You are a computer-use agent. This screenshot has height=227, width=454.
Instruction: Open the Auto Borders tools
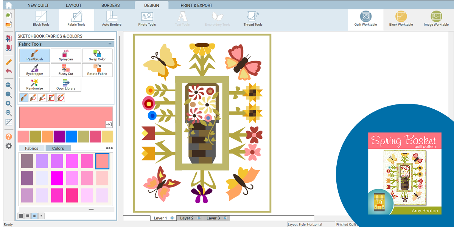(112, 19)
